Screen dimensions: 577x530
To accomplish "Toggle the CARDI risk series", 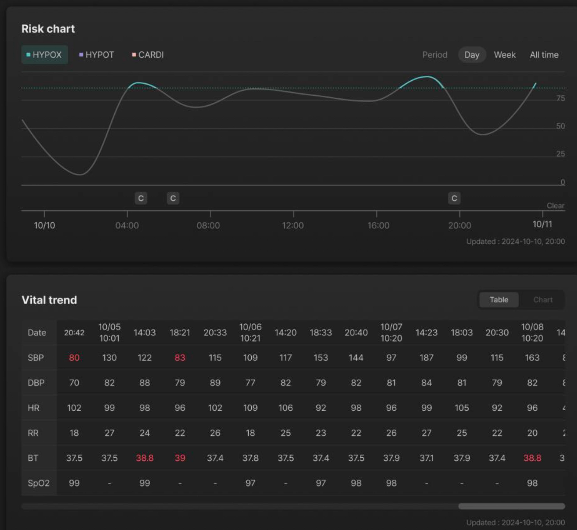I will (148, 55).
